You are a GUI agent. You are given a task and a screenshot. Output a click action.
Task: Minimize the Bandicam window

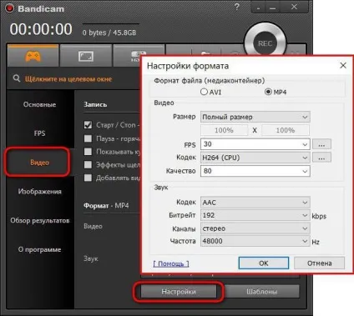coord(273,8)
